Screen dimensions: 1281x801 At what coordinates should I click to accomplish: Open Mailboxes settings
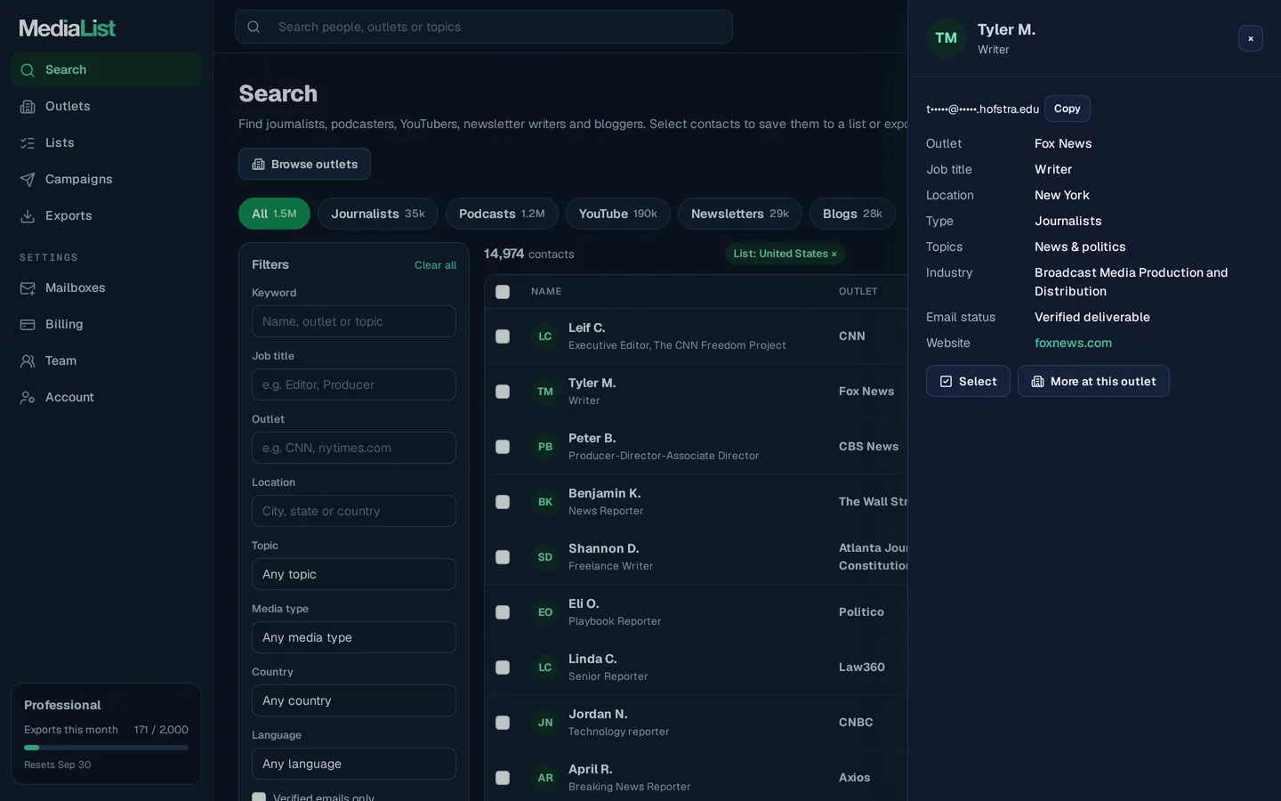click(x=106, y=287)
